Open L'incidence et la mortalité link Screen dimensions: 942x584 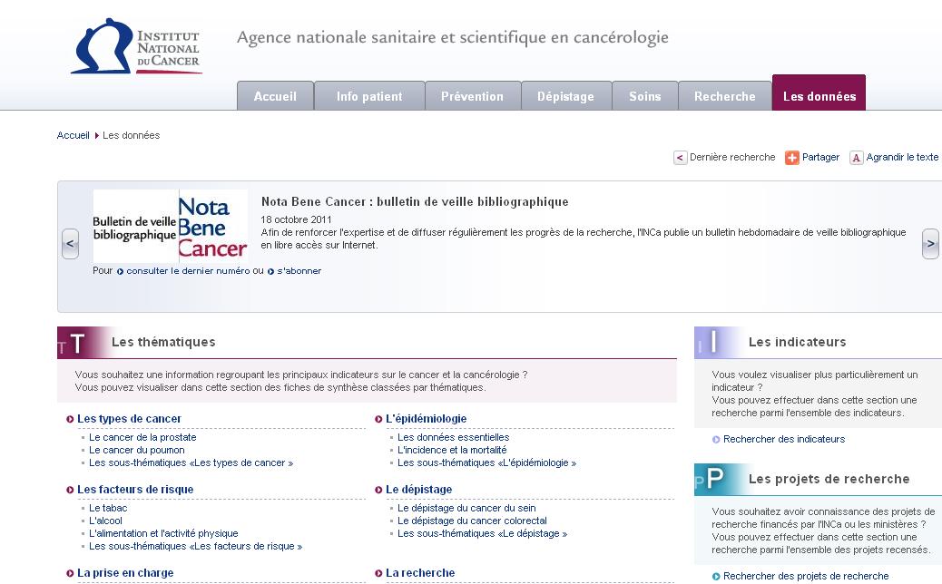(x=452, y=450)
